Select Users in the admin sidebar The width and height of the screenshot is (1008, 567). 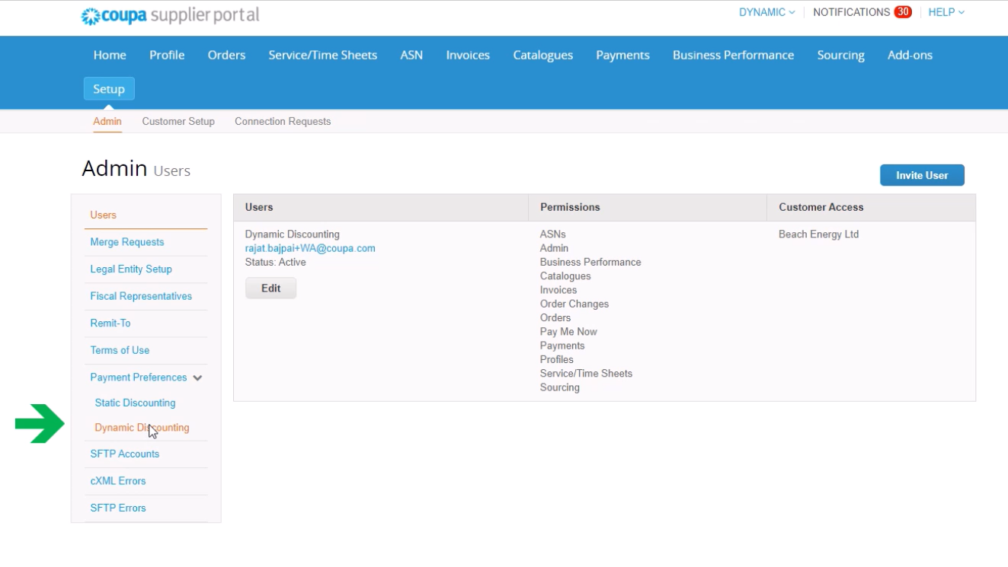103,215
